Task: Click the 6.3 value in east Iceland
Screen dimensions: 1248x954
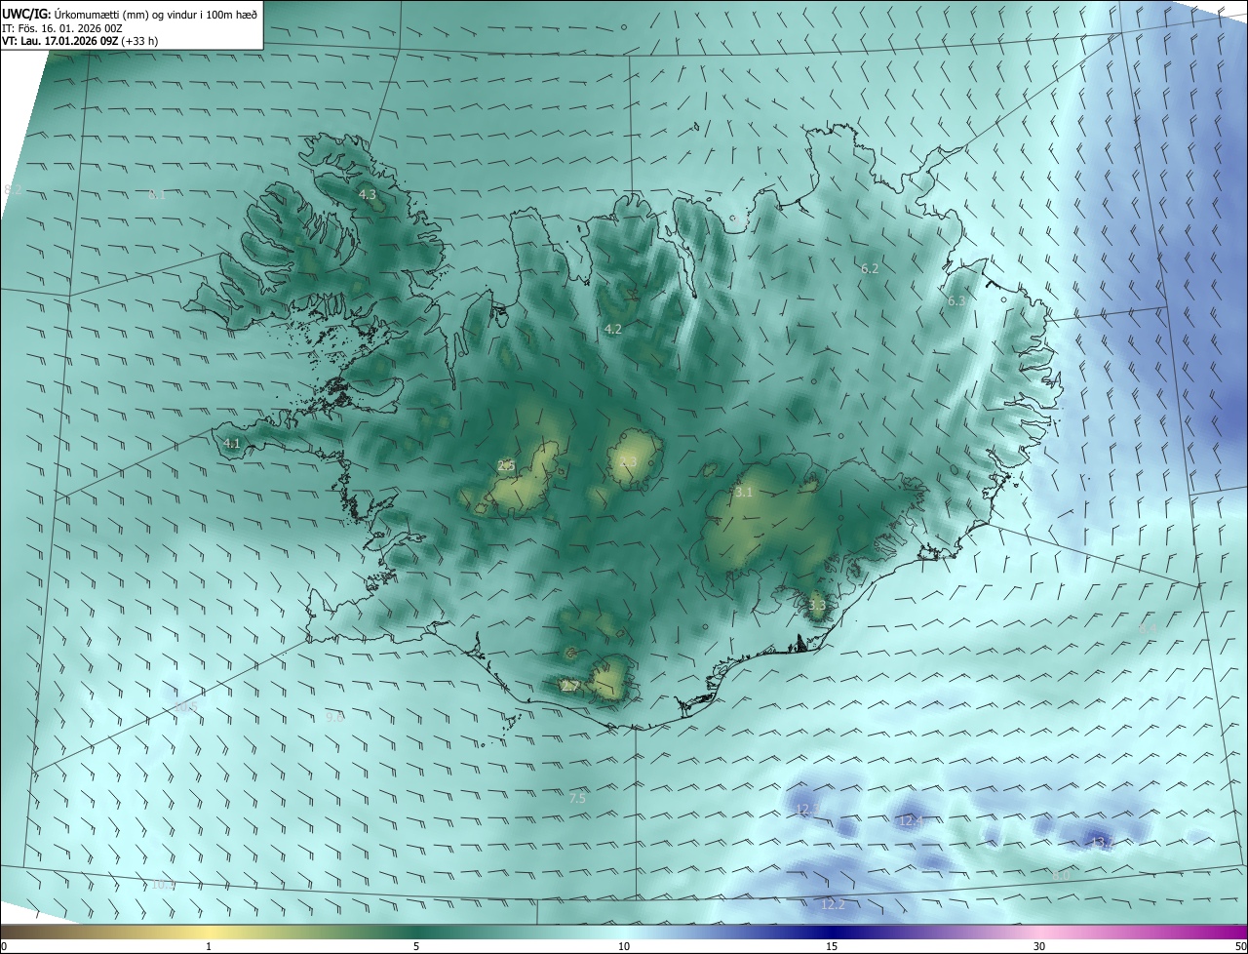Action: (956, 301)
